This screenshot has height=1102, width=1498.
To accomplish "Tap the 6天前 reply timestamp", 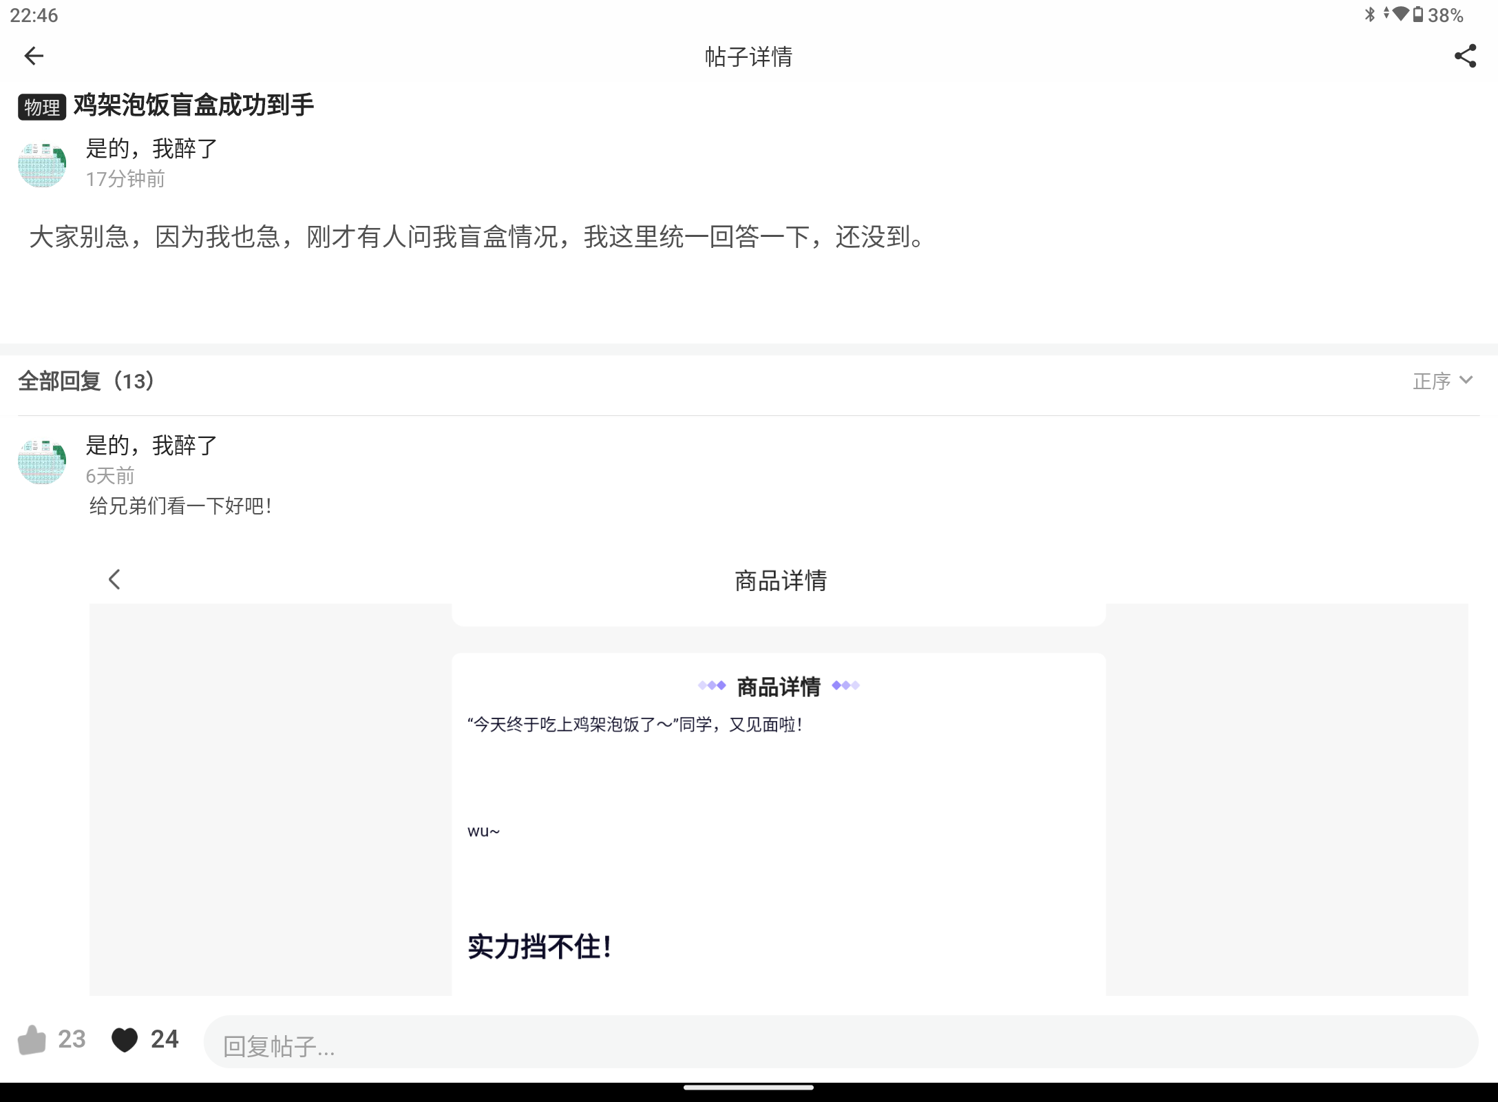I will [110, 476].
